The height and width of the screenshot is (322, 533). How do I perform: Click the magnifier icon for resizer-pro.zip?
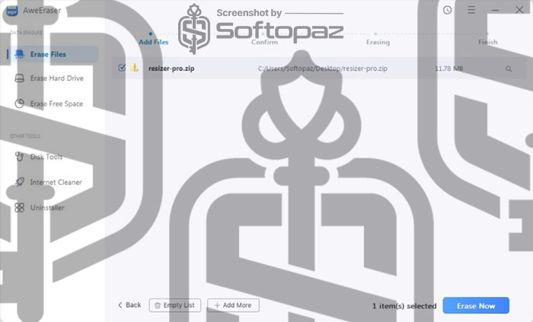[x=509, y=69]
